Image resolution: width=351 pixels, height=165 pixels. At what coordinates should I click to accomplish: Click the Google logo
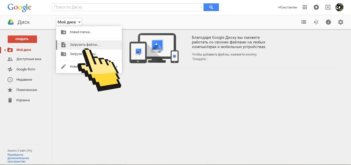point(20,7)
